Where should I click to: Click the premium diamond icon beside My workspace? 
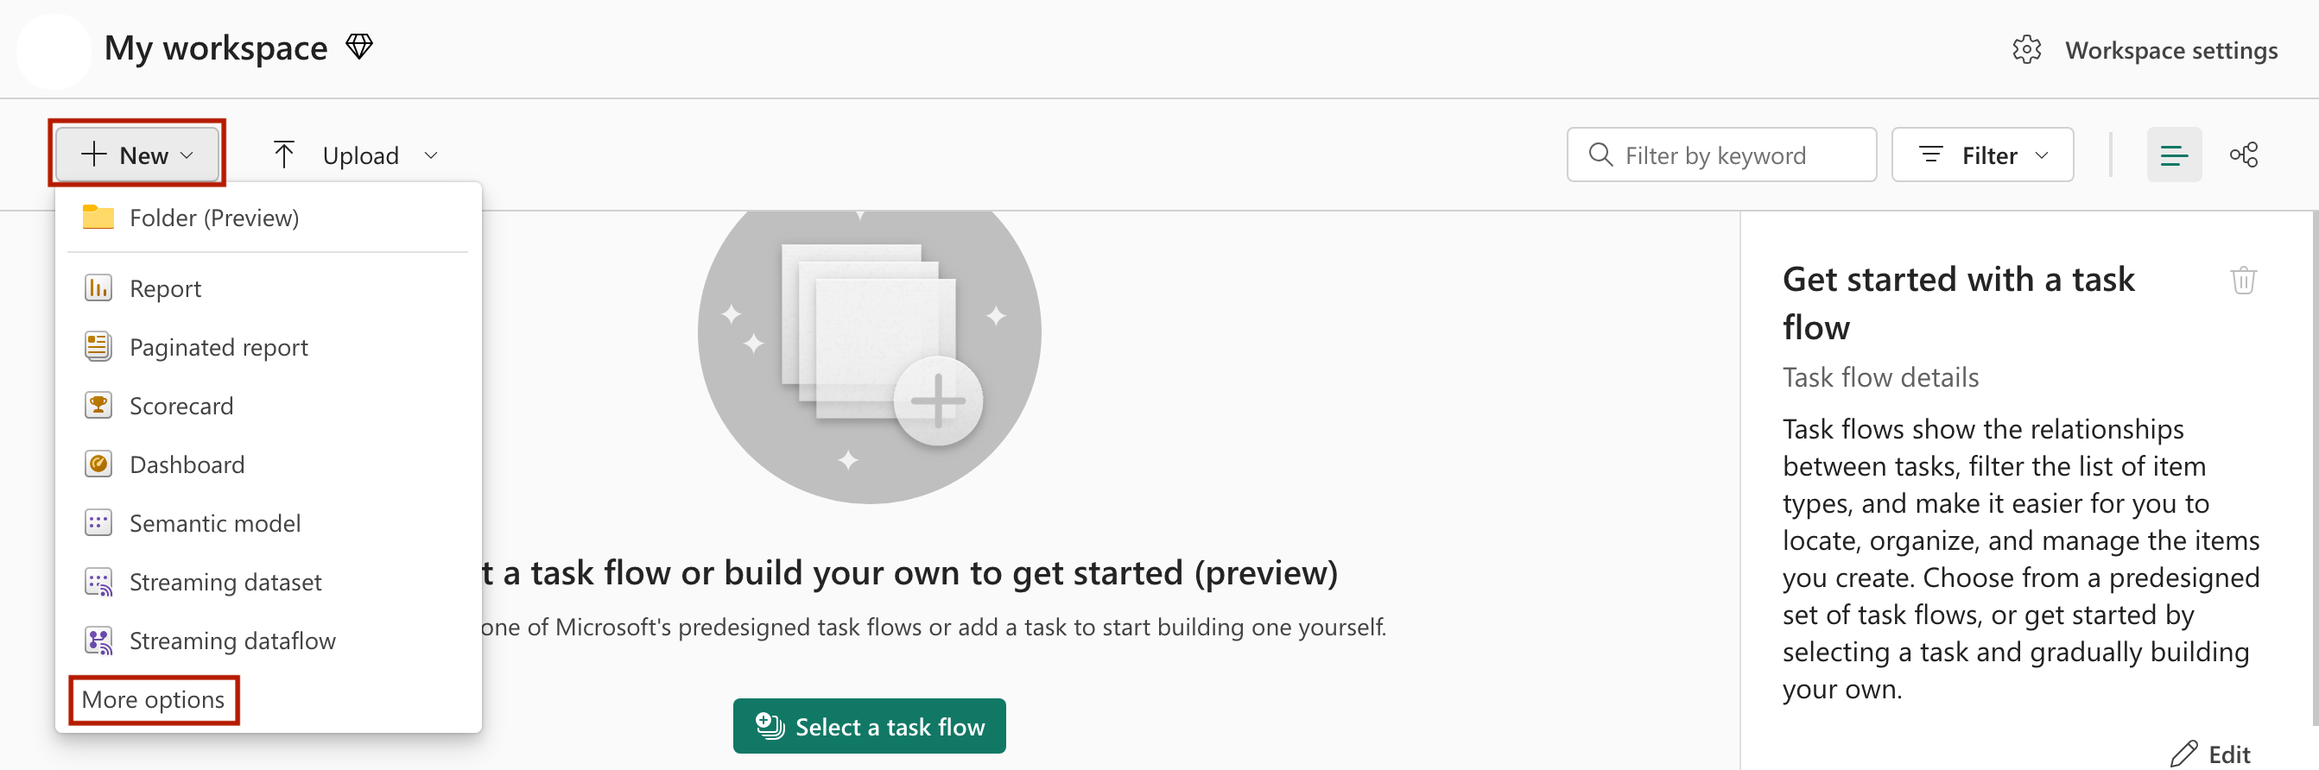pyautogui.click(x=359, y=47)
